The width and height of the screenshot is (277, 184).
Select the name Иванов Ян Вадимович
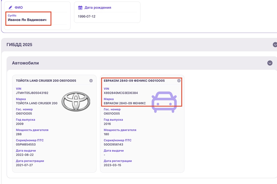27,20
